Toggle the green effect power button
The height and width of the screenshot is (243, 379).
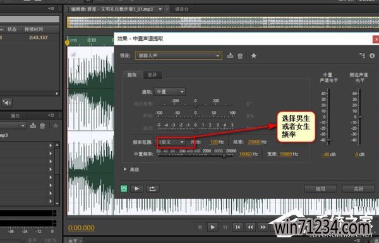pyautogui.click(x=124, y=189)
